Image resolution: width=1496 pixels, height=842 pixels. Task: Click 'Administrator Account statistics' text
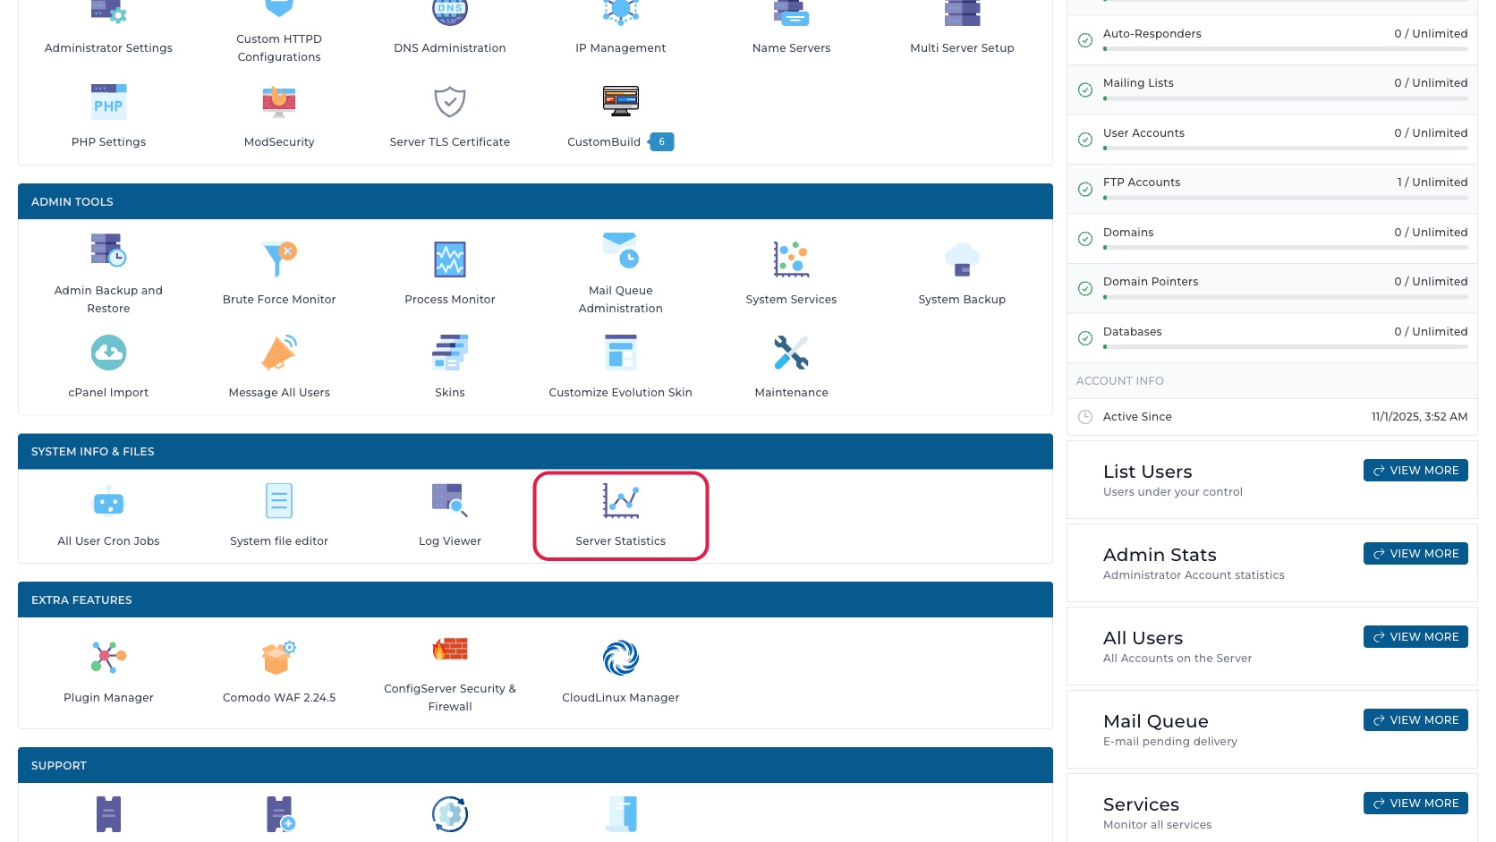1194,575
